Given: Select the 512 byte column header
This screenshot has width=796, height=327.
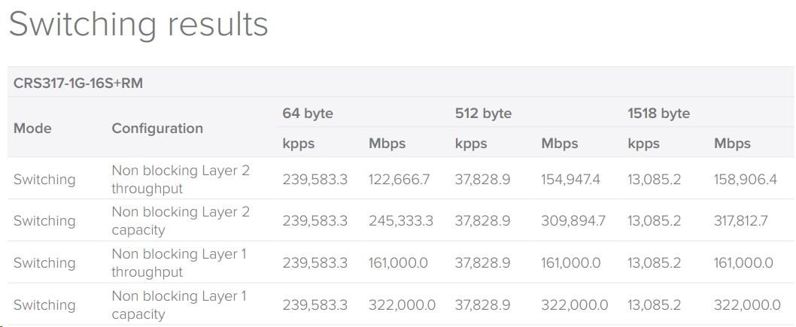Looking at the screenshot, I should tap(483, 114).
